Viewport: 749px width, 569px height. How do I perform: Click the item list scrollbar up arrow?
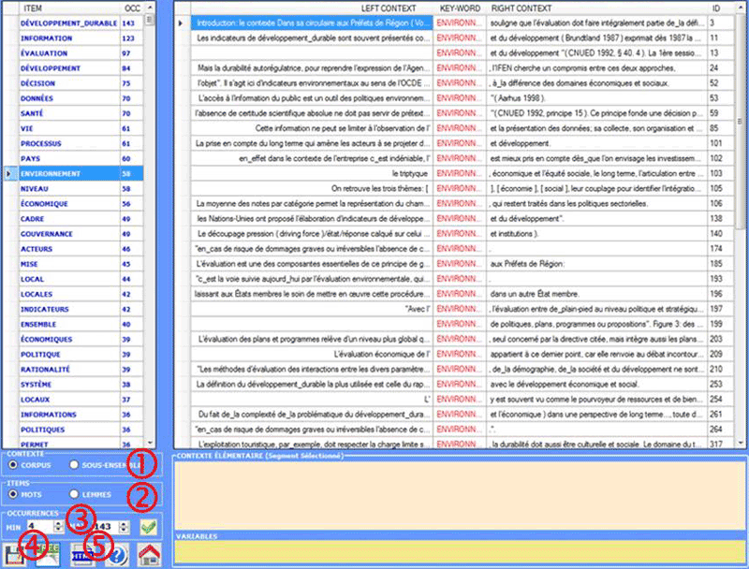pyautogui.click(x=150, y=7)
